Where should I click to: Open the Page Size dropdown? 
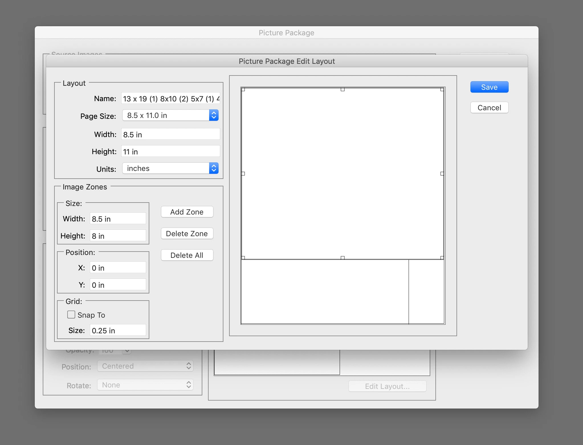pyautogui.click(x=170, y=115)
